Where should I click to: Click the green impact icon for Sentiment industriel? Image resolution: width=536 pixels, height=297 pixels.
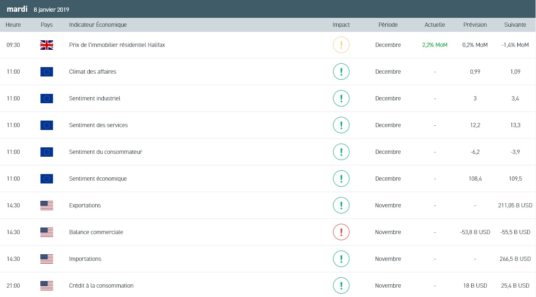point(341,99)
